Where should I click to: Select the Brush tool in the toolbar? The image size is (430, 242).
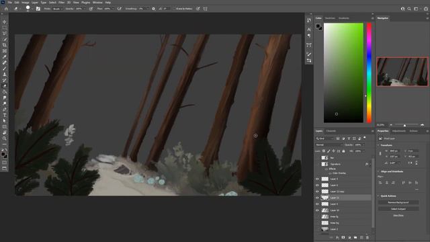tap(5, 69)
